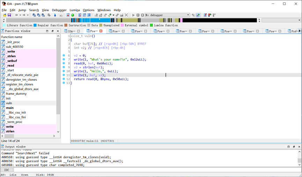Image resolution: width=302 pixels, height=177 pixels.
Task: Toggle breakpoint dot on line 12
Action: [x=64, y=79]
